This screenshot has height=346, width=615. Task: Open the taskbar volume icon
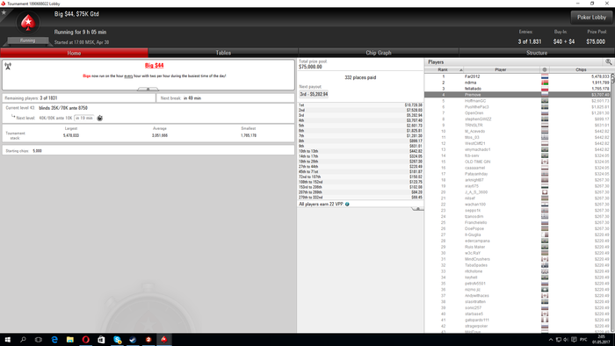coord(566,340)
